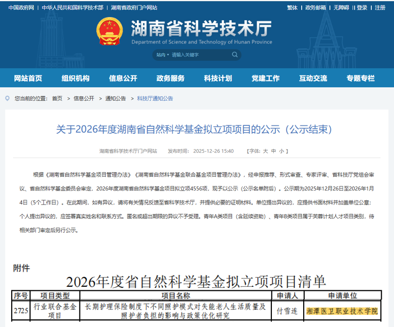Open the 专题专栏 nav item

tap(360, 78)
